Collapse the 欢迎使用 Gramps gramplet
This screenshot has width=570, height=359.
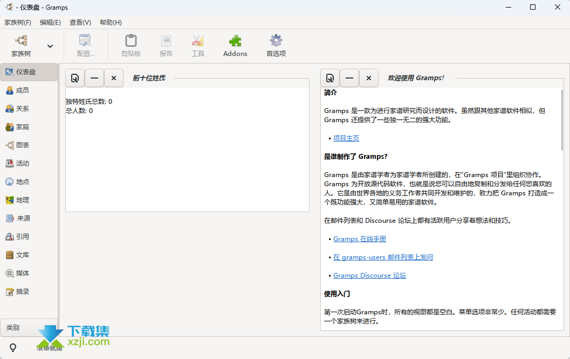pyautogui.click(x=349, y=78)
